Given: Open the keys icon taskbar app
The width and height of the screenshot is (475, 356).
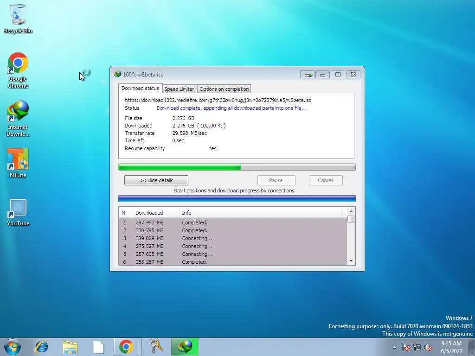Looking at the screenshot, I should [x=156, y=347].
